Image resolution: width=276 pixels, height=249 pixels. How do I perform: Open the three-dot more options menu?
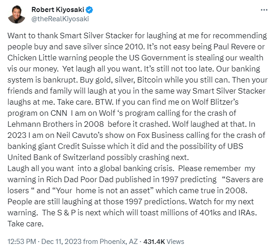pos(264,10)
